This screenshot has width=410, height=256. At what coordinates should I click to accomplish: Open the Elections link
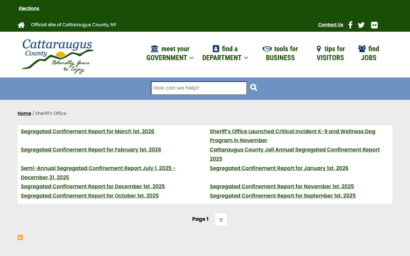[x=29, y=8]
